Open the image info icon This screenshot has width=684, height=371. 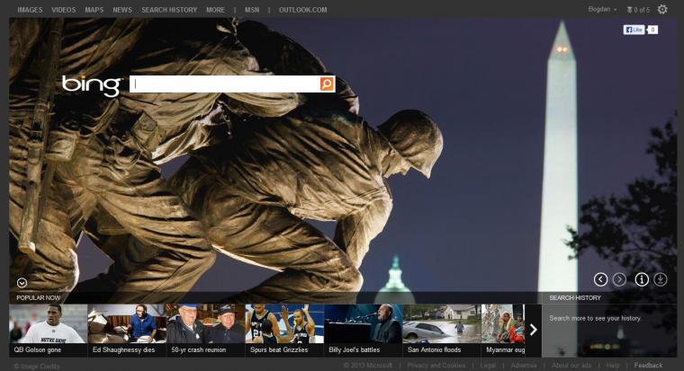coord(642,279)
